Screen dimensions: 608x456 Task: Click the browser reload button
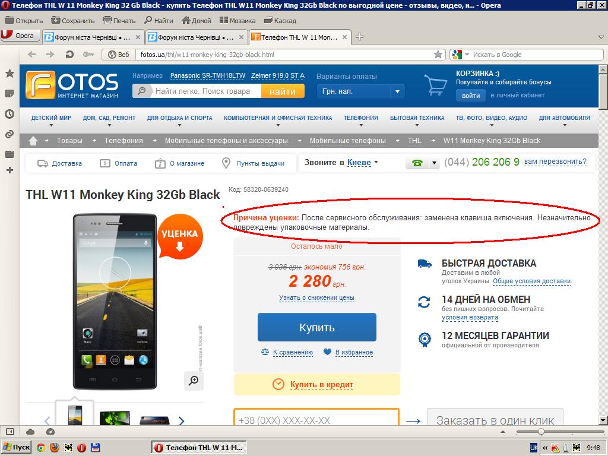click(69, 55)
